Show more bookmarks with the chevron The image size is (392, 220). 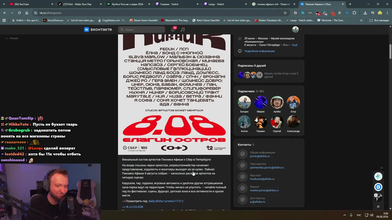361,20
